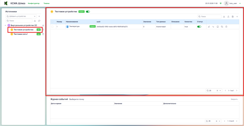Collapse the Виртуальное устройство tree node
This screenshot has width=244, height=126.
pyautogui.click(x=5, y=25)
